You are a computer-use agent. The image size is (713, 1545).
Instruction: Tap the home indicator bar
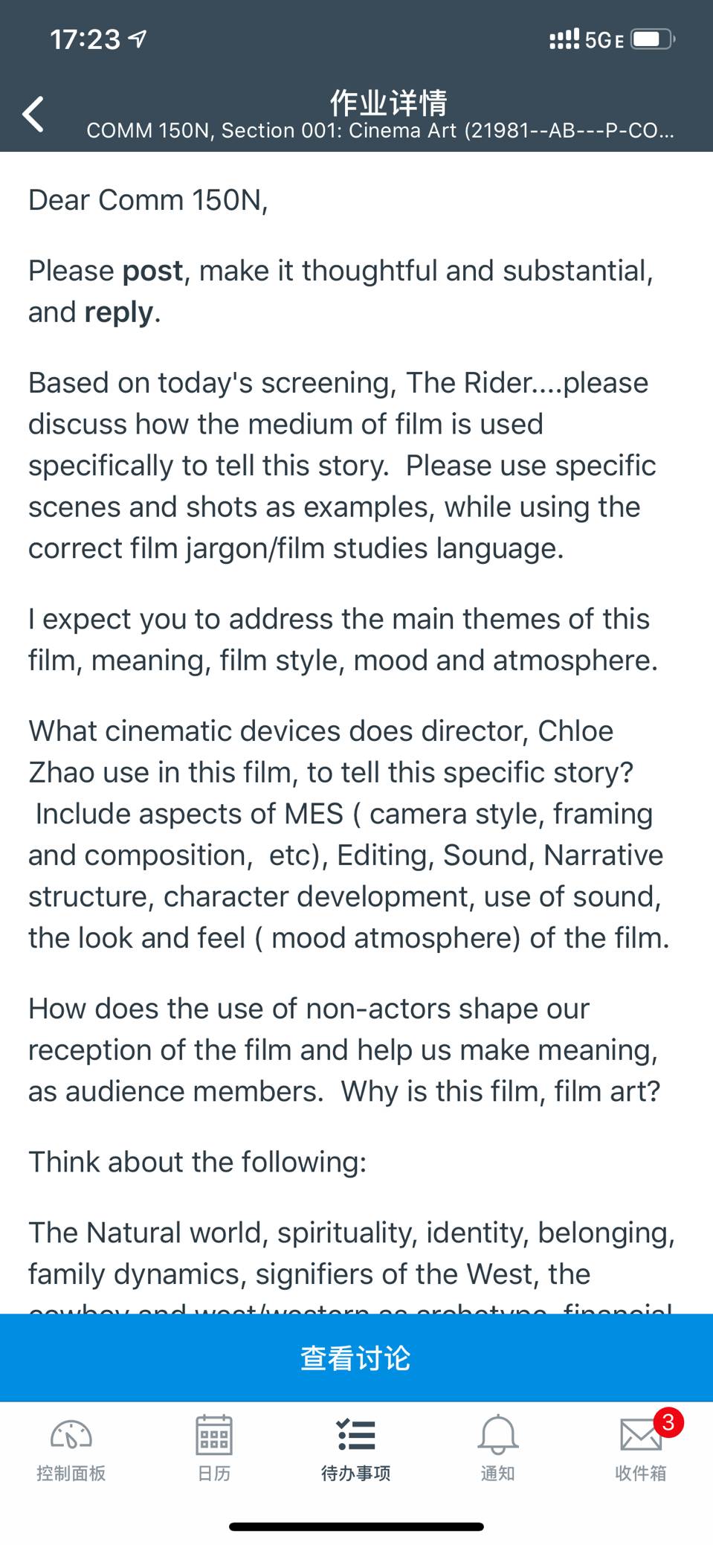(x=356, y=1526)
